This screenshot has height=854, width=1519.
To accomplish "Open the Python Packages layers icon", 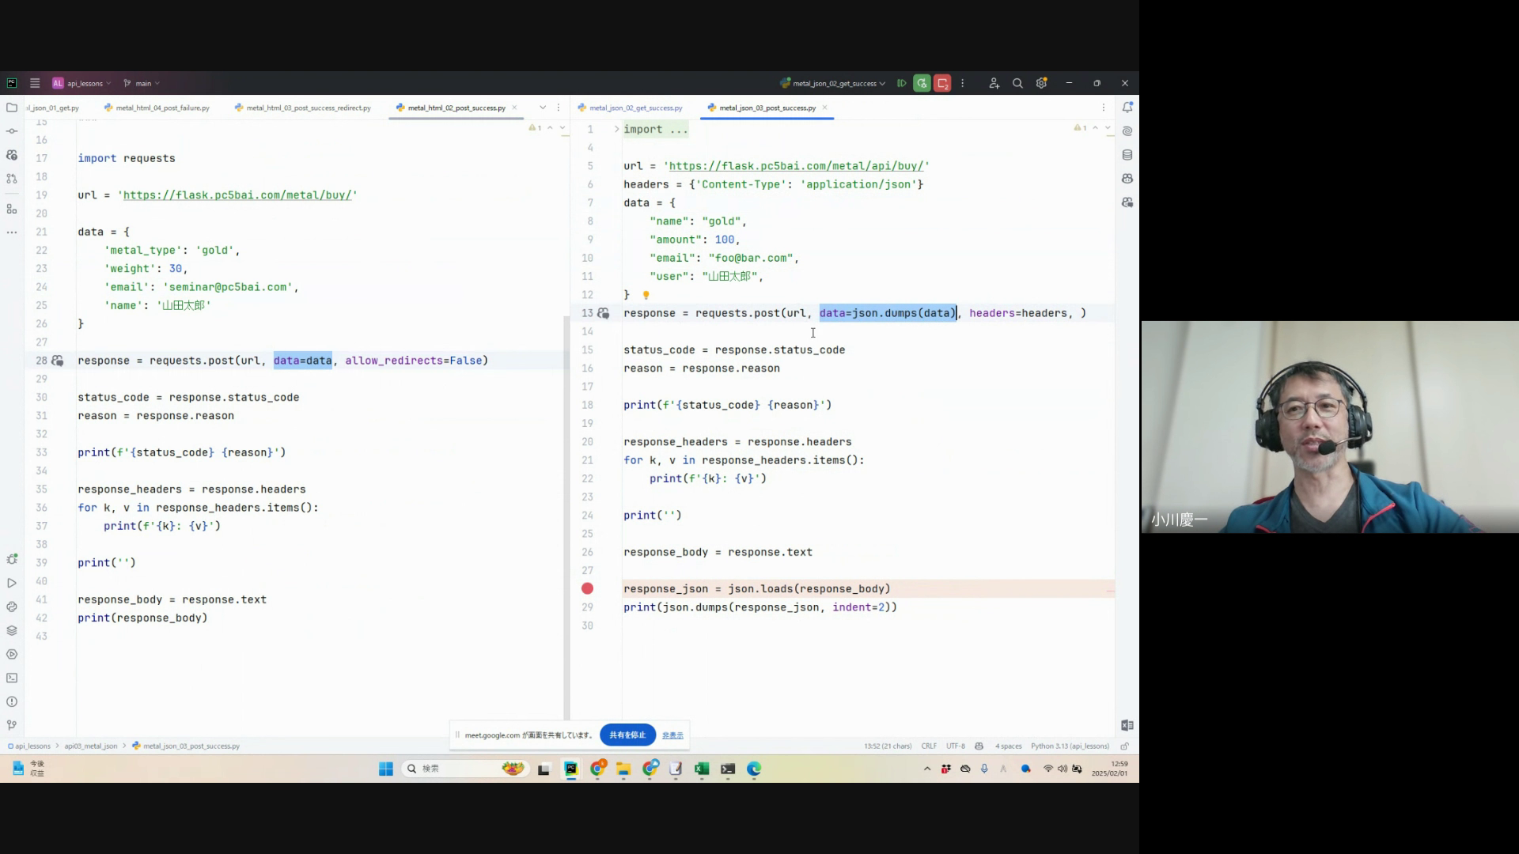I will tap(12, 630).
